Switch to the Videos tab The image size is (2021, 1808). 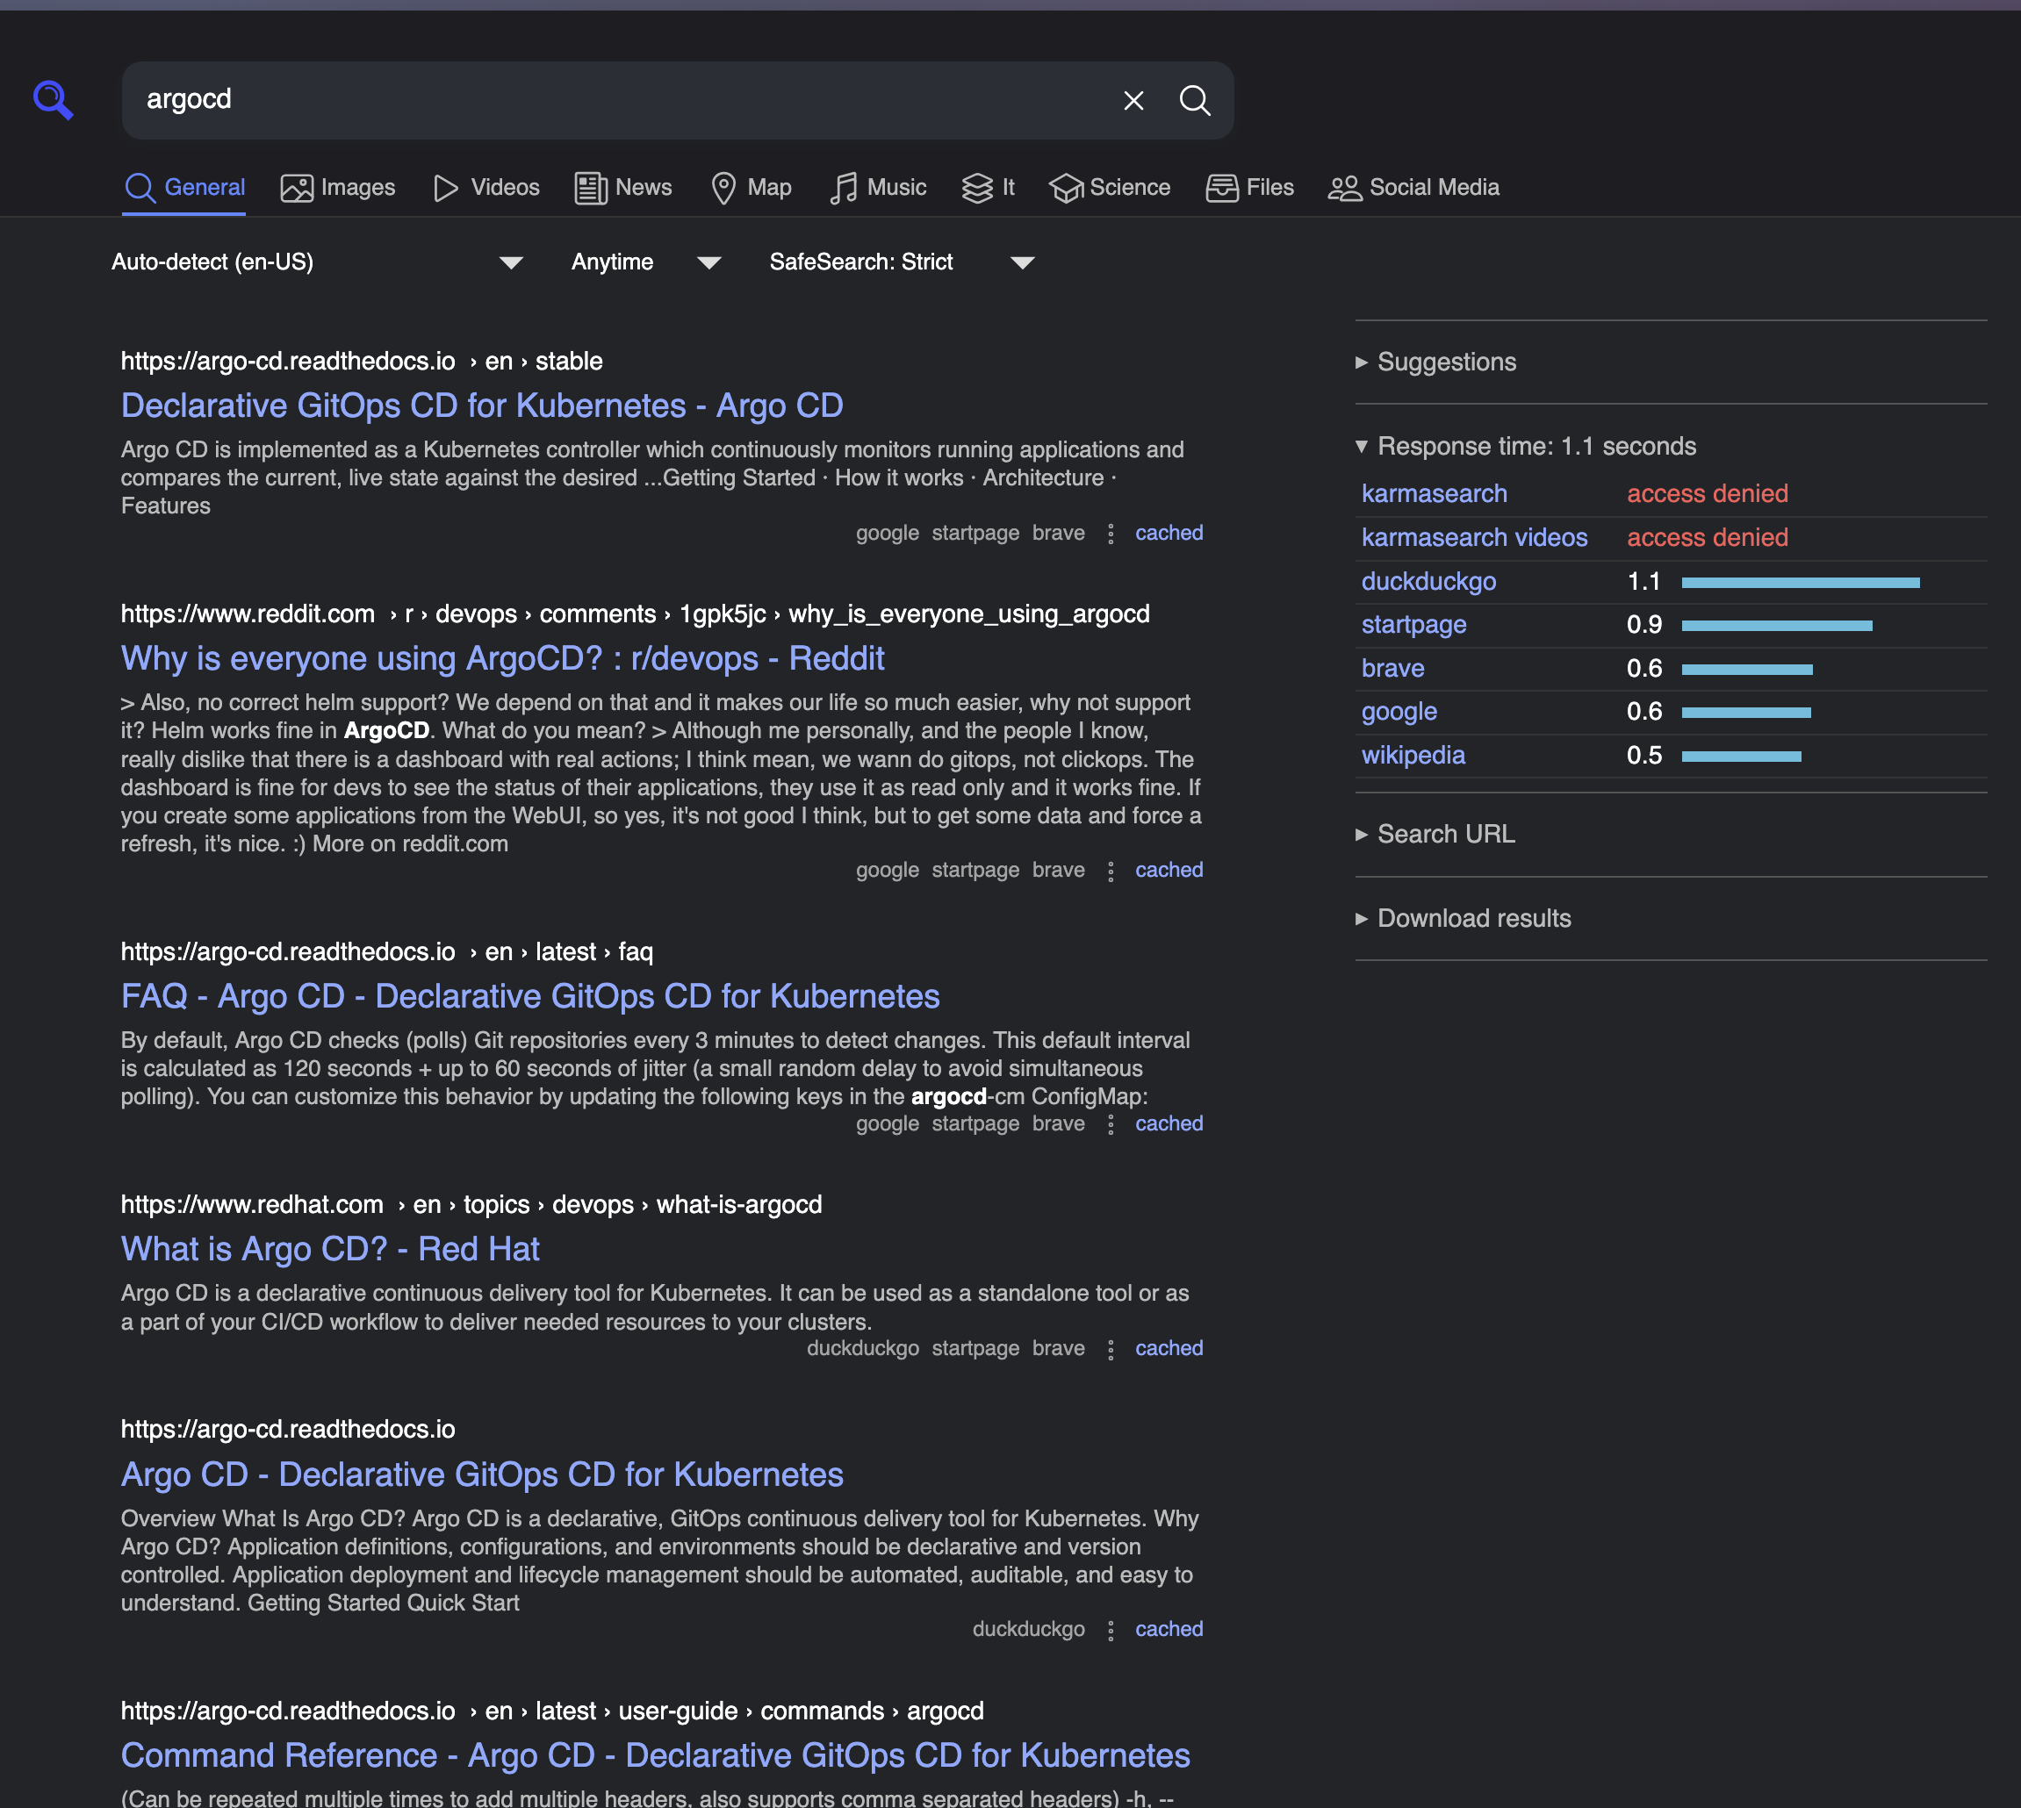[x=487, y=188]
